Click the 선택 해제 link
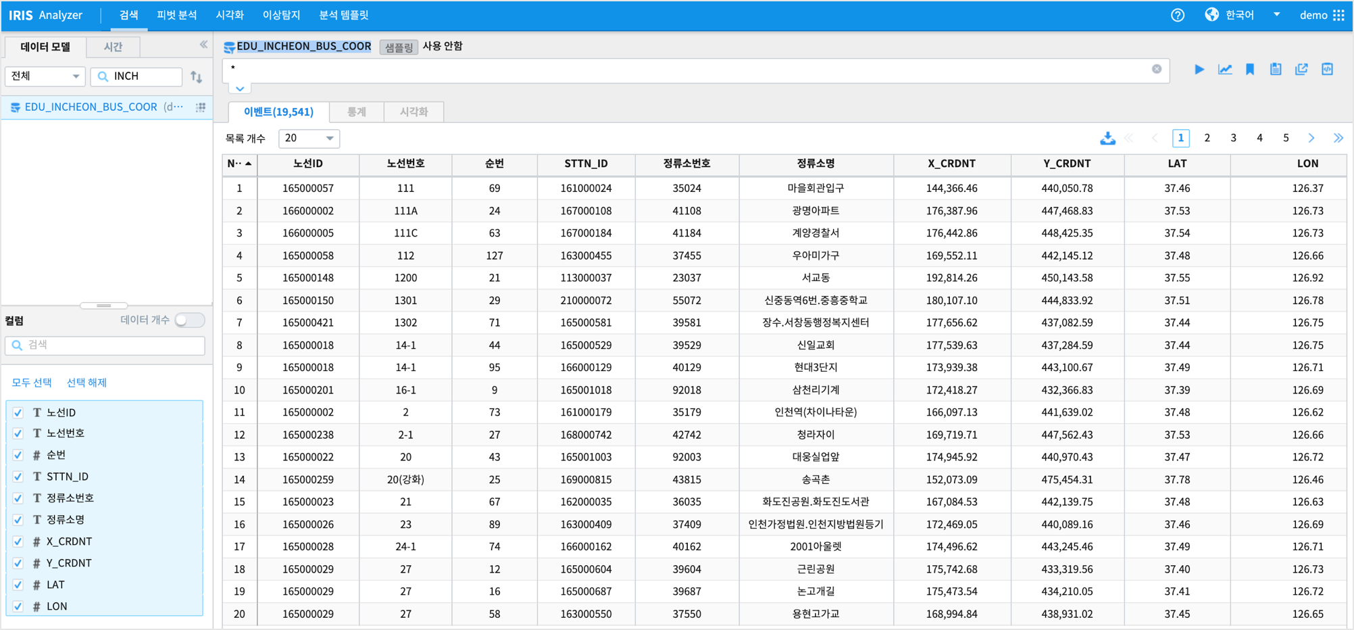 (x=86, y=383)
